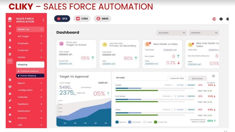The height and width of the screenshot is (132, 235).
Task: Click the black plus circle icon
Action: [x=221, y=19]
